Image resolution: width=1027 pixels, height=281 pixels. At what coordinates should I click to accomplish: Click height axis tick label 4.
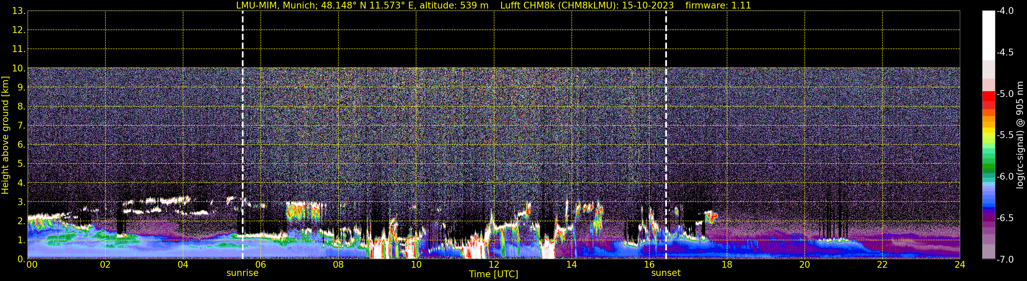pos(21,183)
